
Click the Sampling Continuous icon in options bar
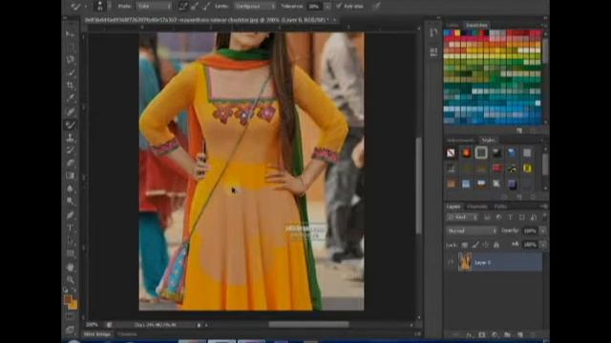coord(182,6)
